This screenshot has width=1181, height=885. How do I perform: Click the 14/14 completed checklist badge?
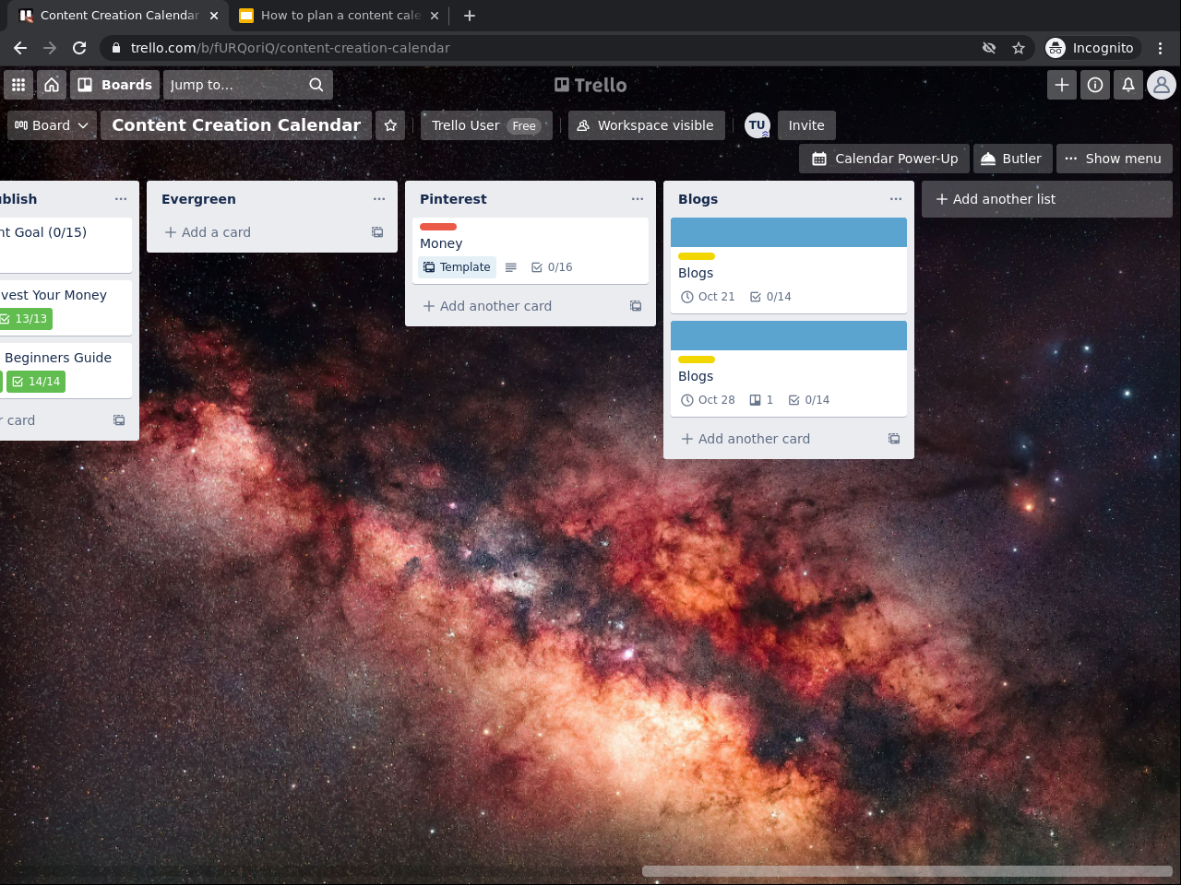click(36, 382)
